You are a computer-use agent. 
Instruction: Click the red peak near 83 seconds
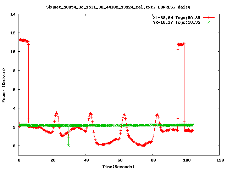click(157, 115)
